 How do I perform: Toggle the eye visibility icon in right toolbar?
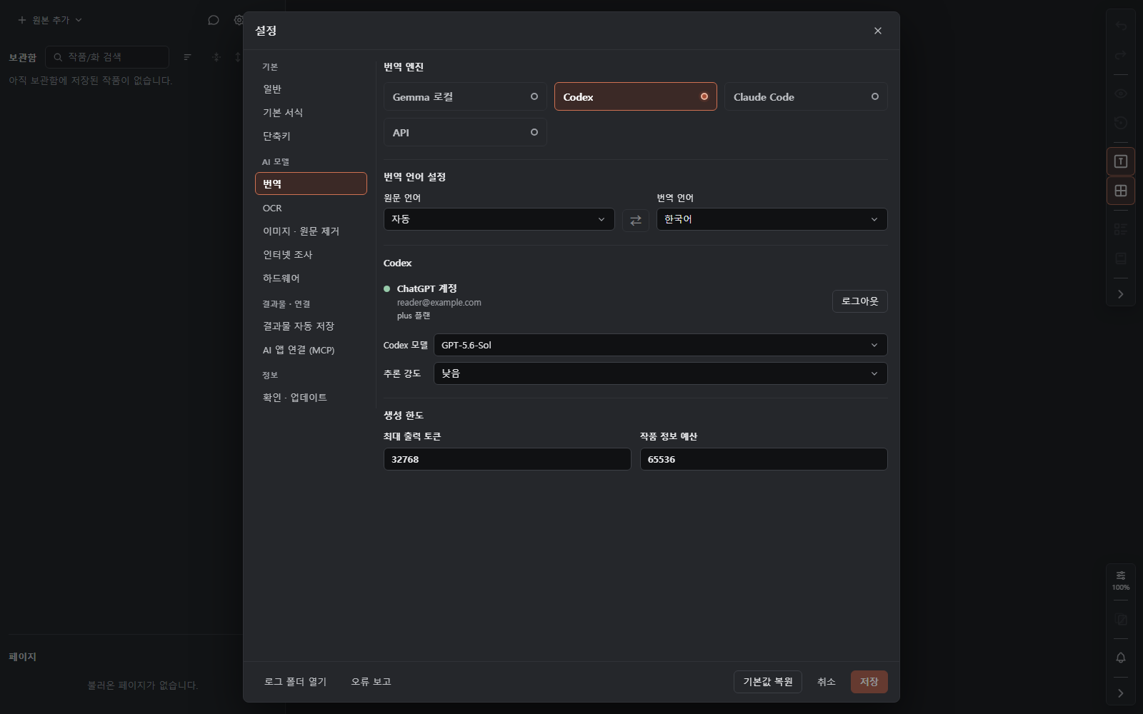[x=1121, y=94]
